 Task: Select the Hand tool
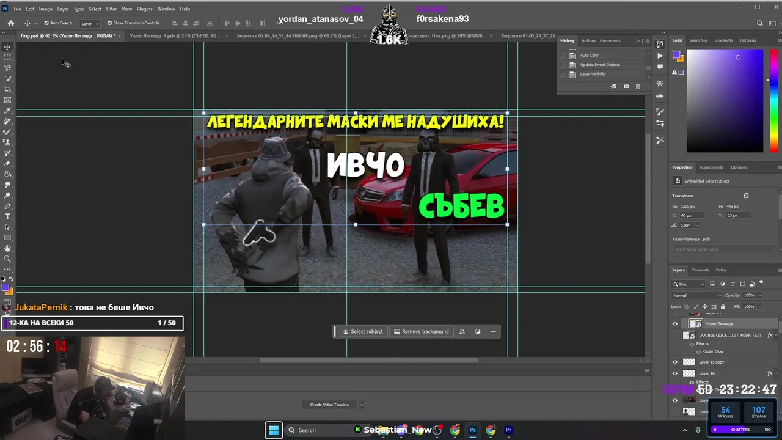pyautogui.click(x=7, y=248)
